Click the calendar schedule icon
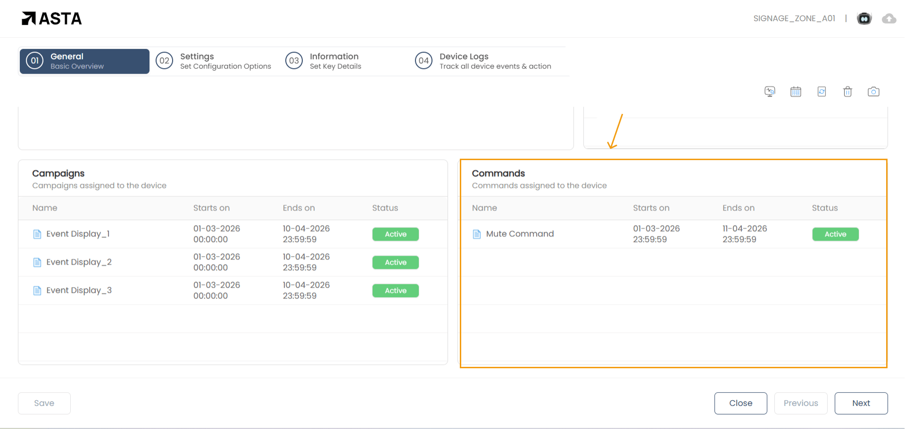 coord(796,92)
